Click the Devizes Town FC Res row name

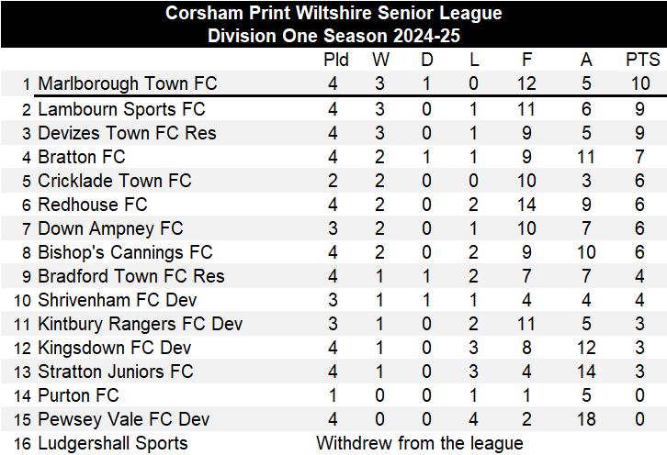click(127, 133)
